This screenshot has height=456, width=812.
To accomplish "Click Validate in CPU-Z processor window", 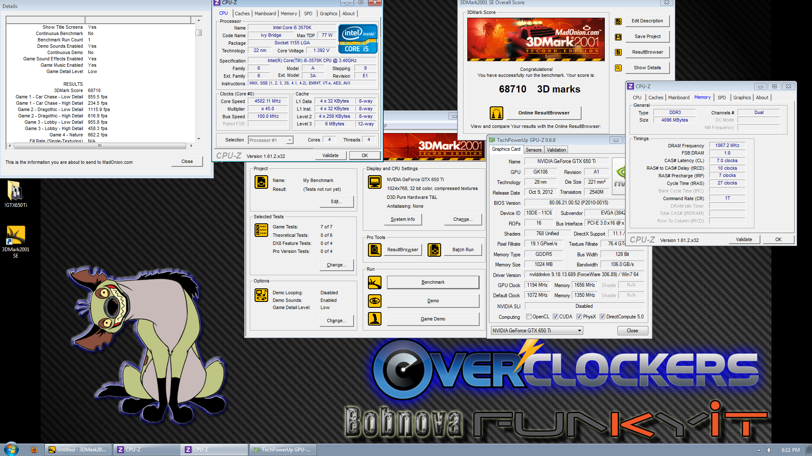I will click(x=330, y=155).
